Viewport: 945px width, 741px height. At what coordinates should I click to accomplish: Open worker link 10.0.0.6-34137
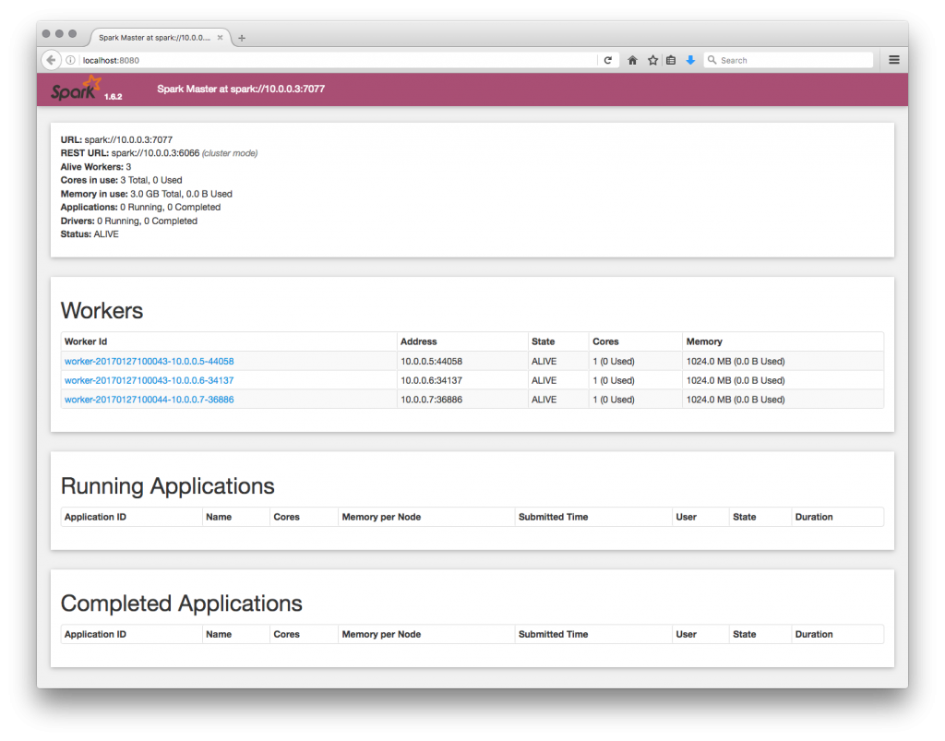149,381
